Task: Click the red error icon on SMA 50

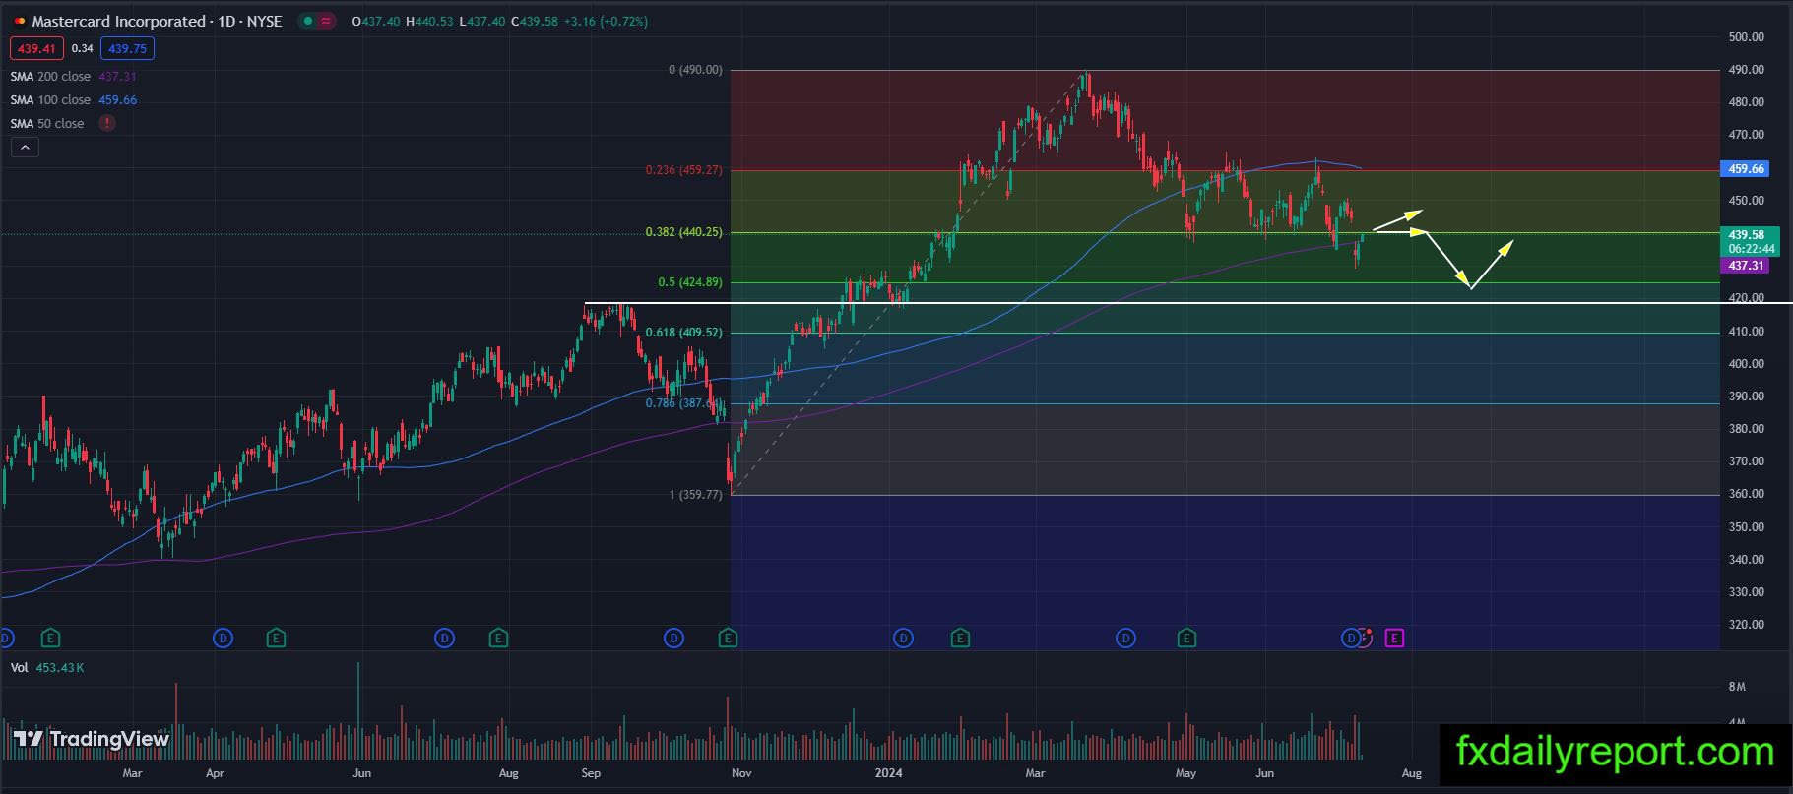Action: [x=106, y=124]
